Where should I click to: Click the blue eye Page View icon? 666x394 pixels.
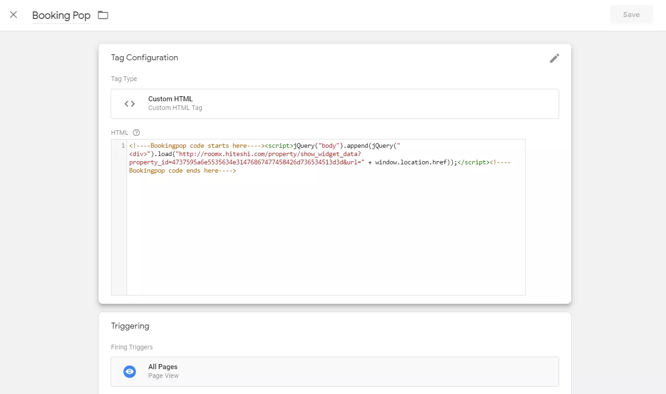130,371
